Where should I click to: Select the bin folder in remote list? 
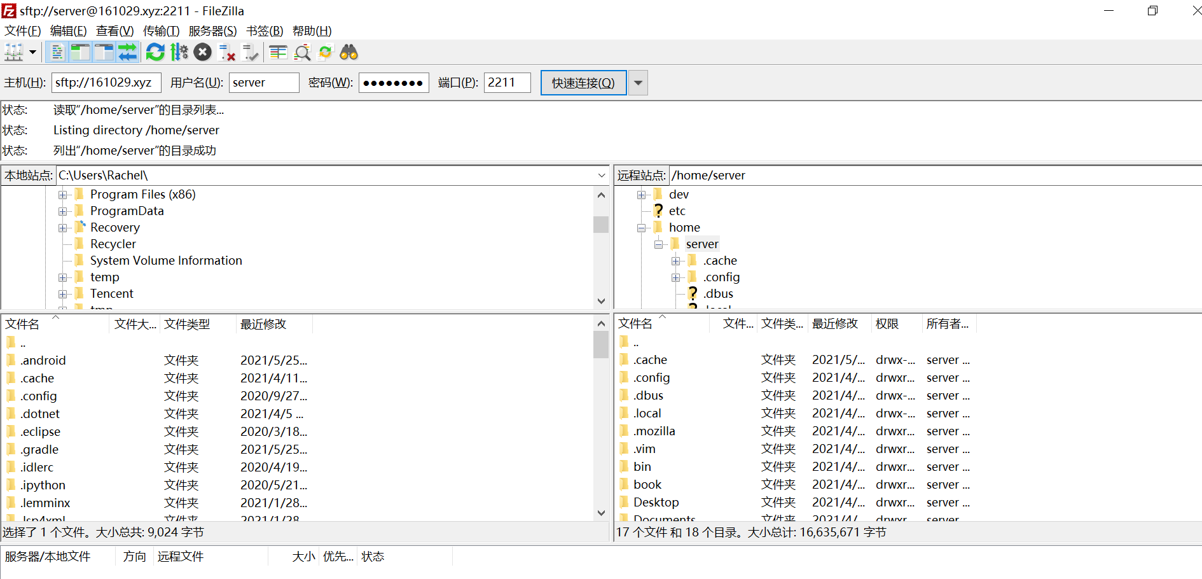click(x=642, y=466)
